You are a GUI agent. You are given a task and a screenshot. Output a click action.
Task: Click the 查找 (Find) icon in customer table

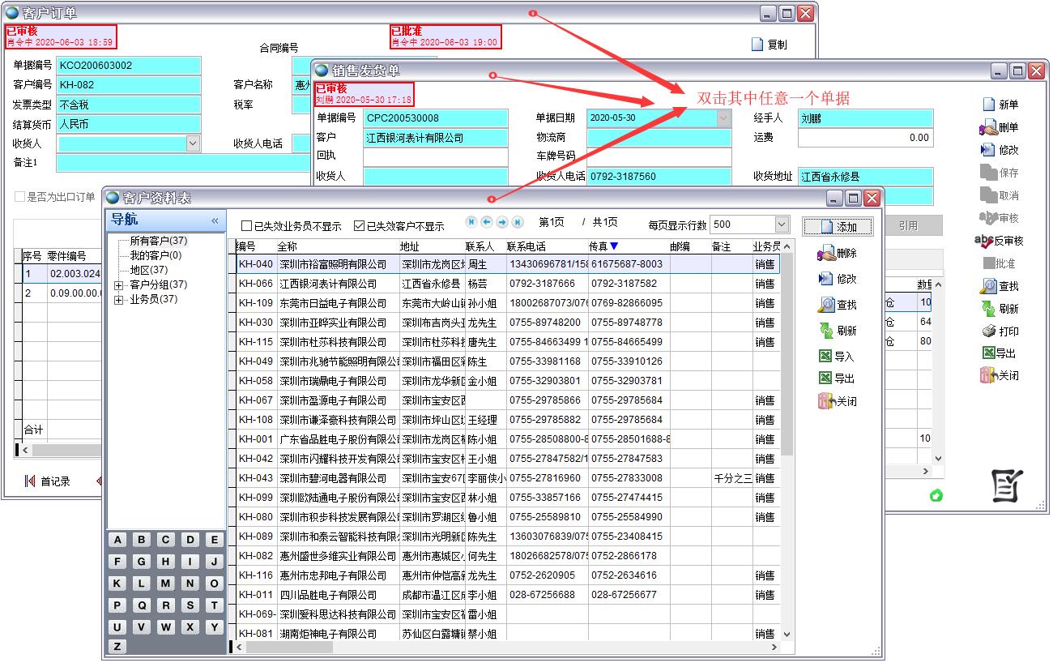pyautogui.click(x=826, y=306)
